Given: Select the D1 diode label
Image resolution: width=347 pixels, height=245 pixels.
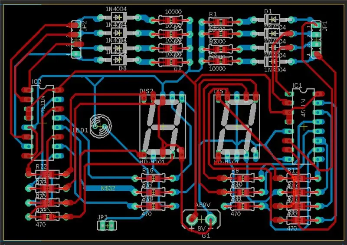Looking at the screenshot, I should point(268,11).
